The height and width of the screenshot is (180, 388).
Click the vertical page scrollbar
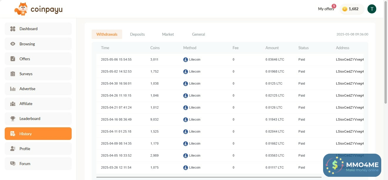386,53
